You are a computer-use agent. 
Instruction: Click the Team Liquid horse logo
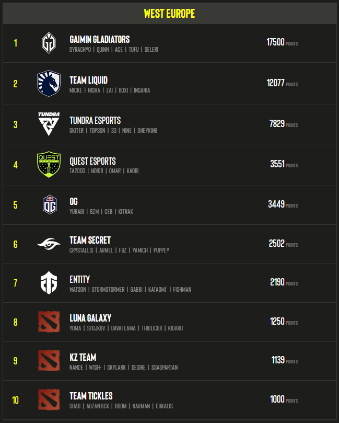click(49, 83)
